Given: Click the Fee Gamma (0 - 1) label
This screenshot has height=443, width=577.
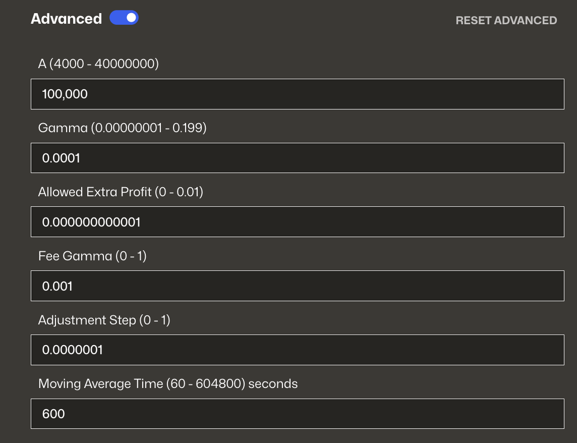Looking at the screenshot, I should 92,256.
